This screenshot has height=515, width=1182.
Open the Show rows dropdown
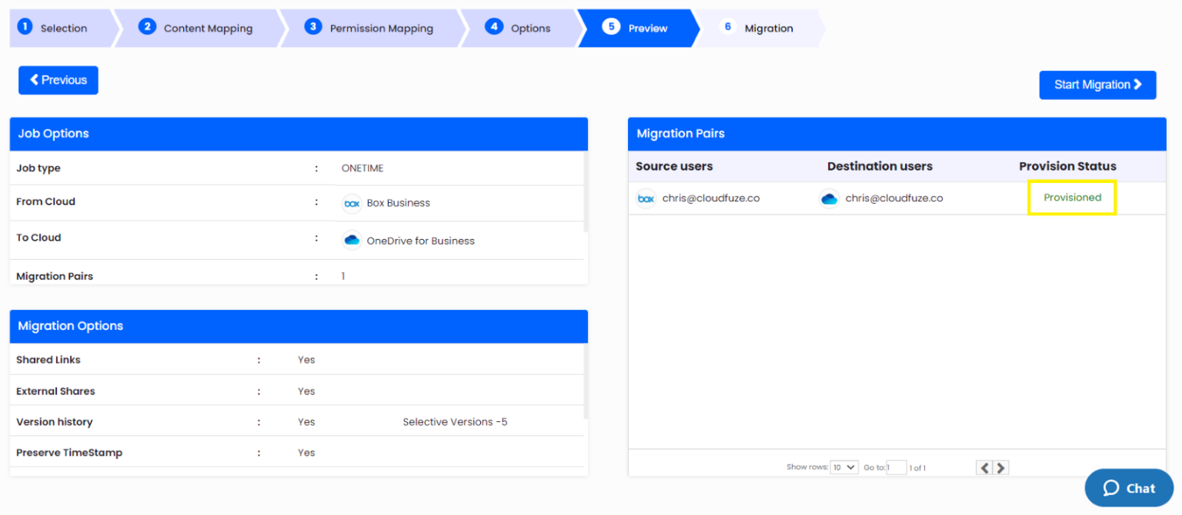pos(843,467)
